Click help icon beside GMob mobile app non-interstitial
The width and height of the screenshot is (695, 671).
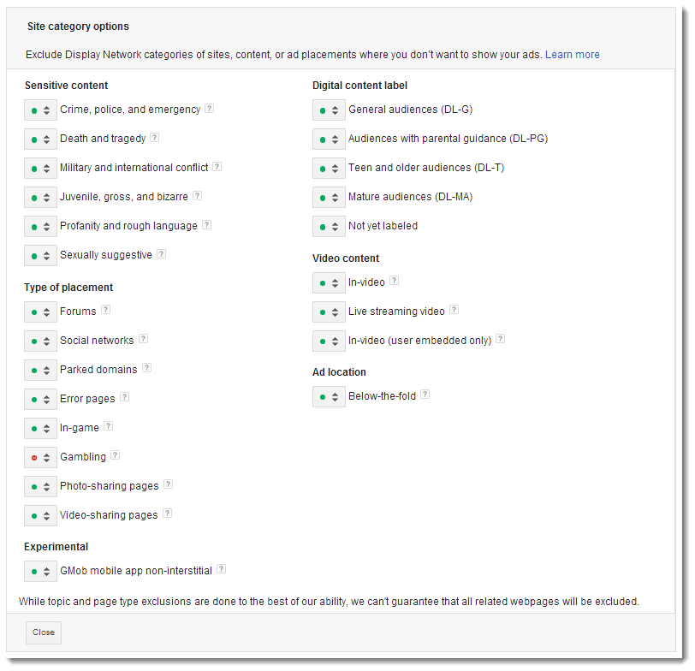tap(222, 569)
